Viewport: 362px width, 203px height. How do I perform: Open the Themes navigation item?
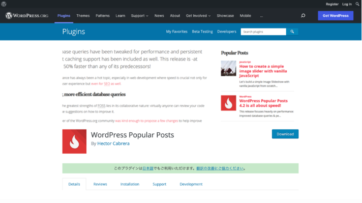tap(83, 16)
